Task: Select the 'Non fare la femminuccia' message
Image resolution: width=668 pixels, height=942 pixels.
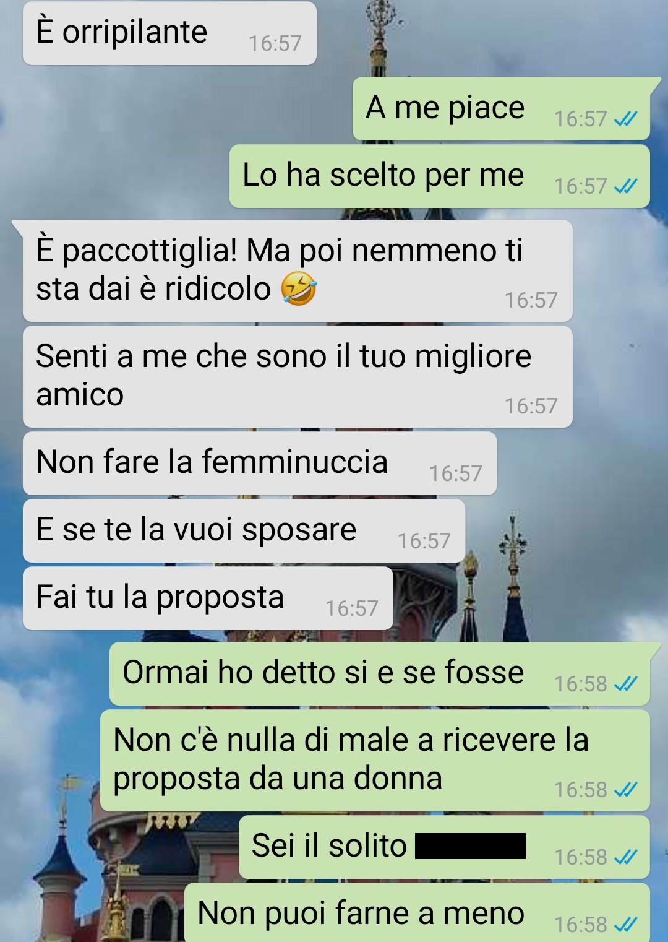Action: pos(260,463)
